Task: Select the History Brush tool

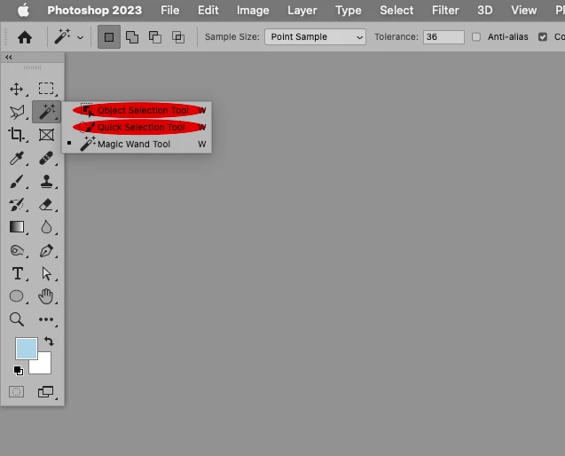Action: coord(17,204)
